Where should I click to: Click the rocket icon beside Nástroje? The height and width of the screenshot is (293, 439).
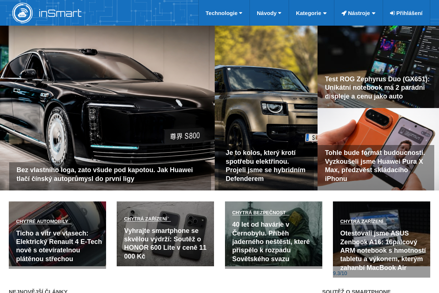point(344,13)
